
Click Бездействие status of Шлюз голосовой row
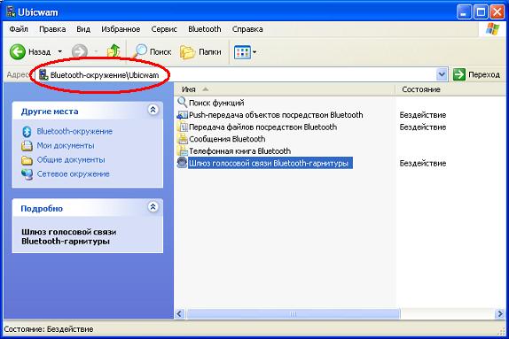(x=423, y=164)
